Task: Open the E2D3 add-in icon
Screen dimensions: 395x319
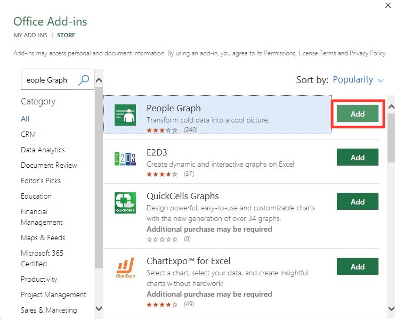Action: pyautogui.click(x=125, y=159)
